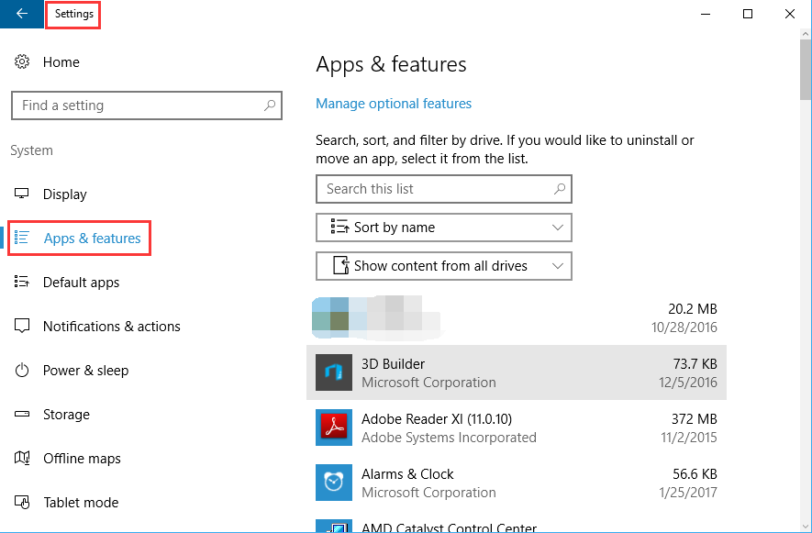Select Apps & features in the sidebar
812x533 pixels.
(x=92, y=239)
